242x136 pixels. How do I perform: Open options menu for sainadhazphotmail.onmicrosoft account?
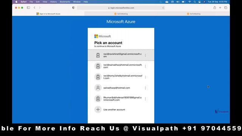coord(145,66)
